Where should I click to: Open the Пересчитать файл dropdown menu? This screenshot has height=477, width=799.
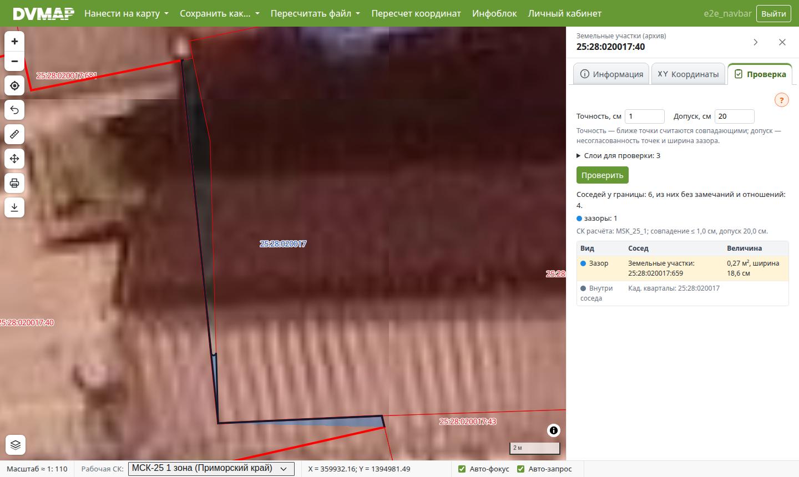click(315, 13)
